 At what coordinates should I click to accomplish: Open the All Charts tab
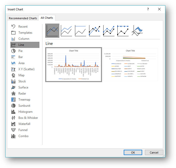click(x=47, y=18)
